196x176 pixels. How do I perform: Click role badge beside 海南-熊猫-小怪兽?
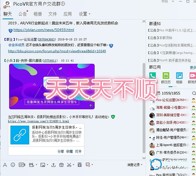[194, 108]
